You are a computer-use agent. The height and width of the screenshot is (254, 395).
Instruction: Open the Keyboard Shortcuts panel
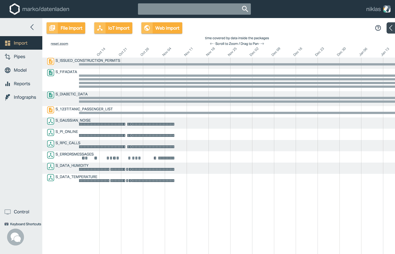[x=23, y=224]
